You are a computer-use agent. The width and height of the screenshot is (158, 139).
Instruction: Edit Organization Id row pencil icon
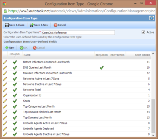[x=5, y=95]
